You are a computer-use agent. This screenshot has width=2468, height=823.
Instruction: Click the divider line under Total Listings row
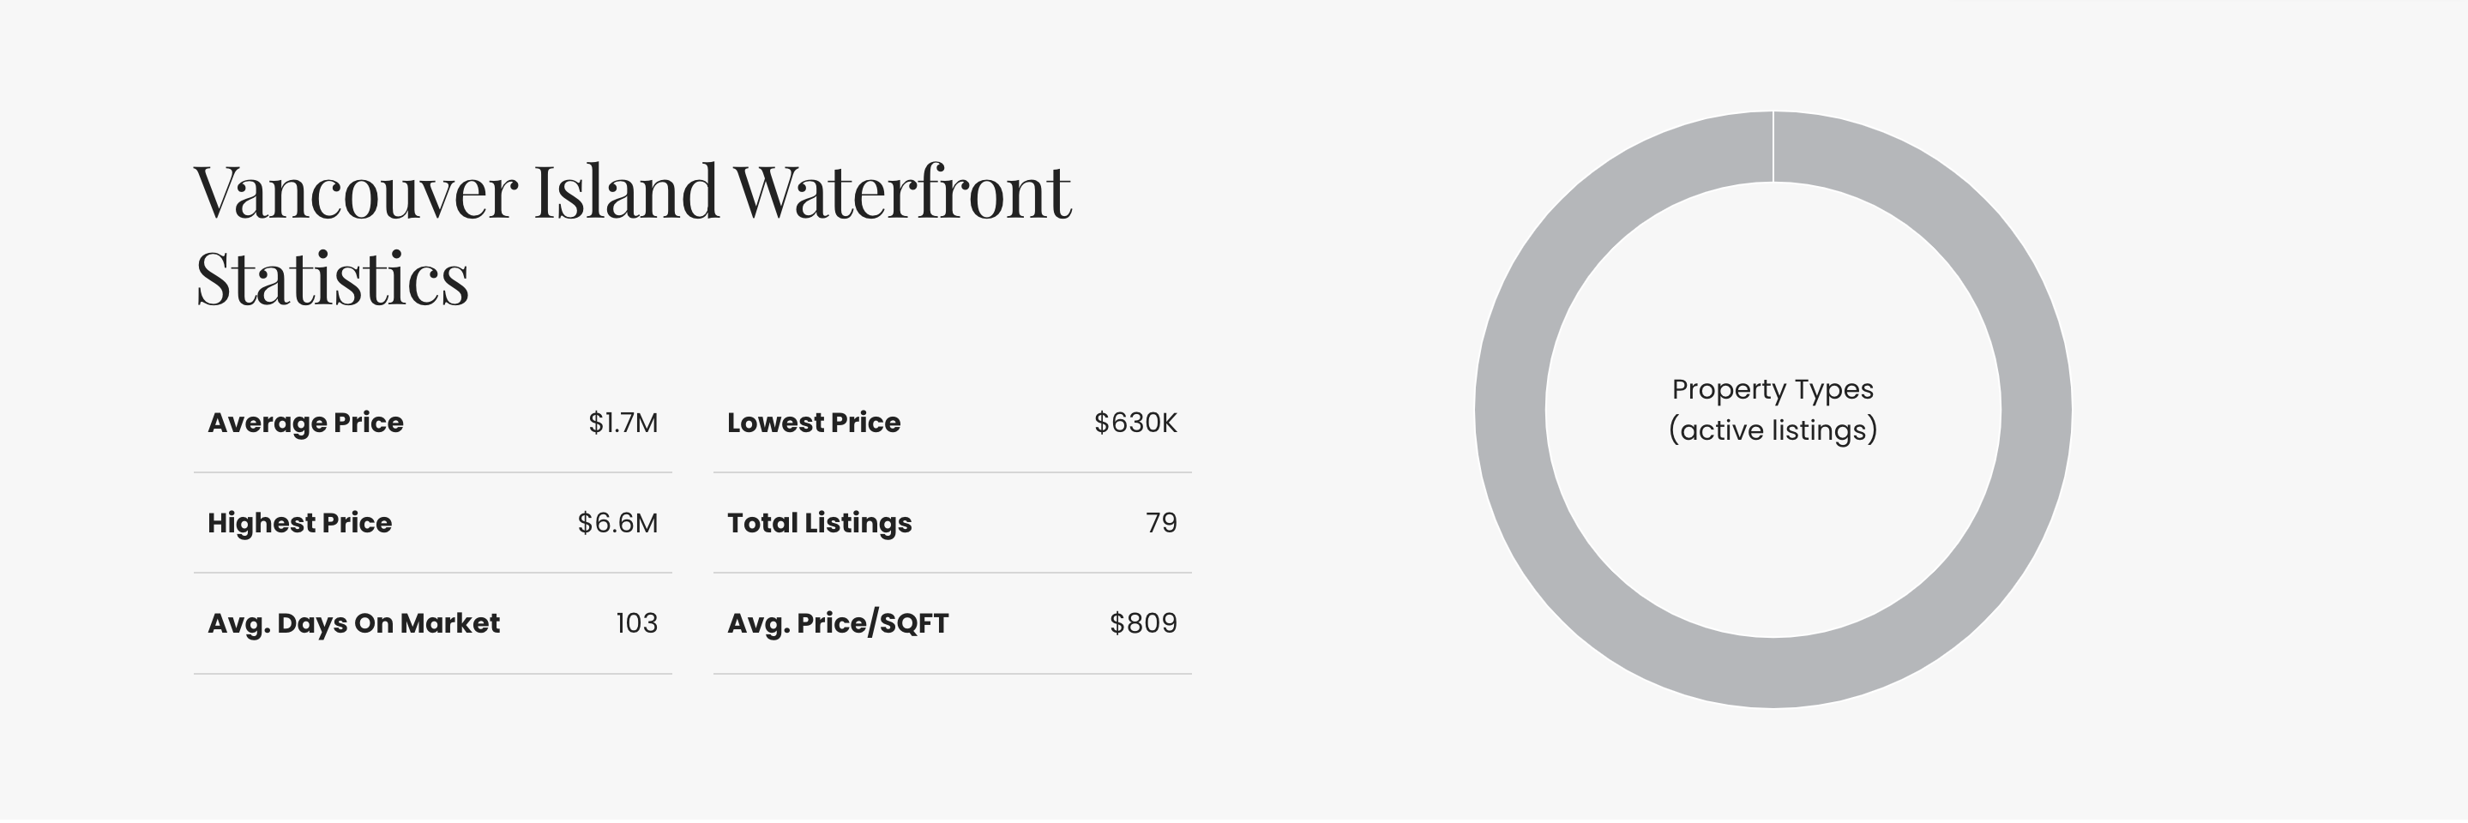click(x=953, y=573)
